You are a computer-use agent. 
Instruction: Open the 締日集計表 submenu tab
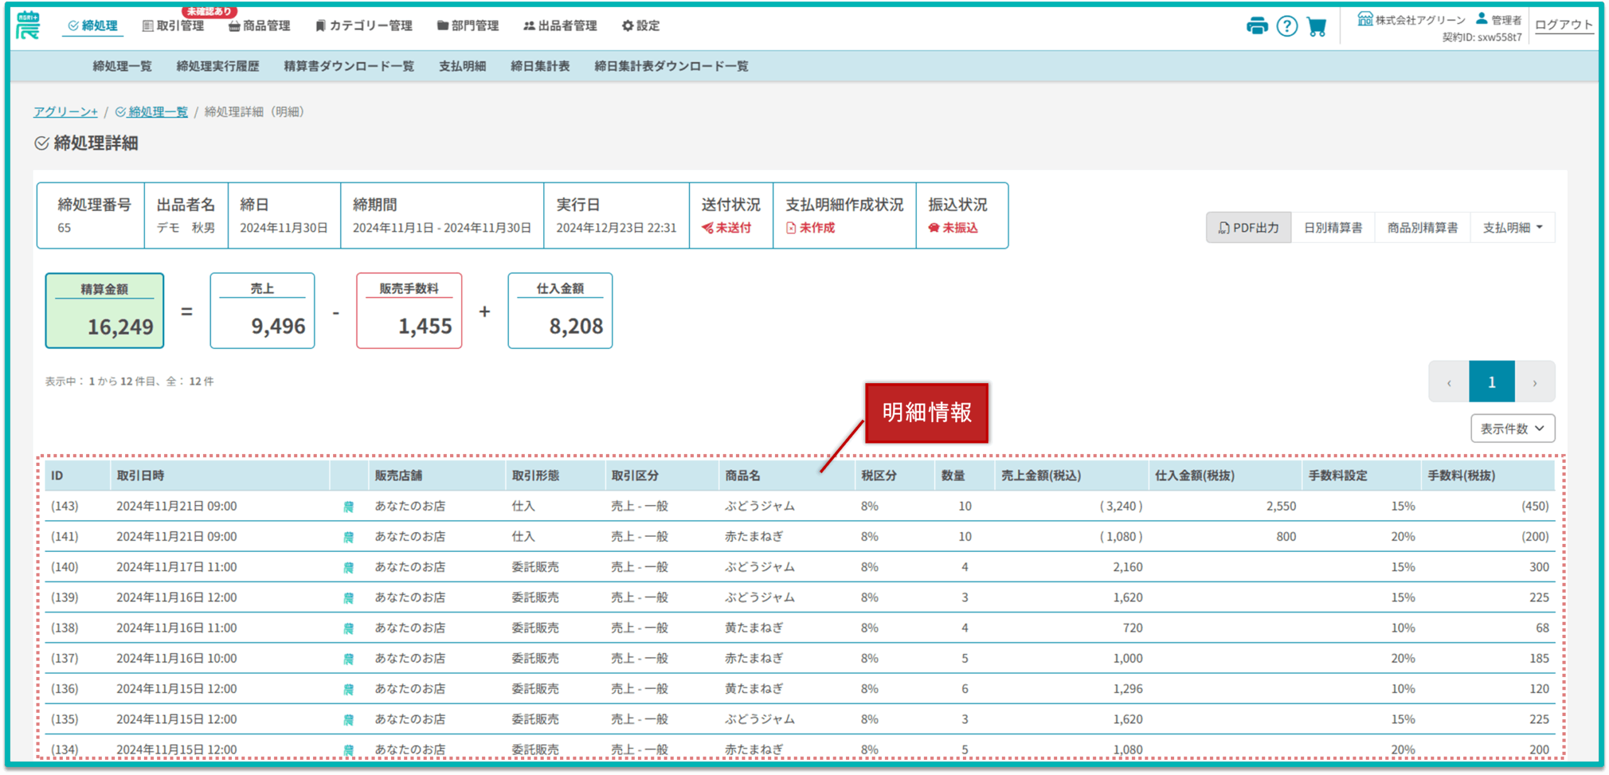(540, 66)
